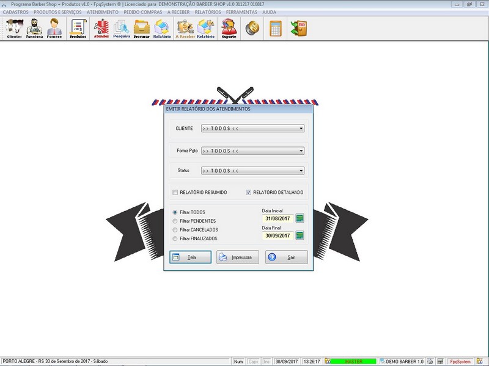Image resolution: width=489 pixels, height=366 pixels.
Task: Open the Fornece (suppliers) icon
Action: [x=54, y=29]
